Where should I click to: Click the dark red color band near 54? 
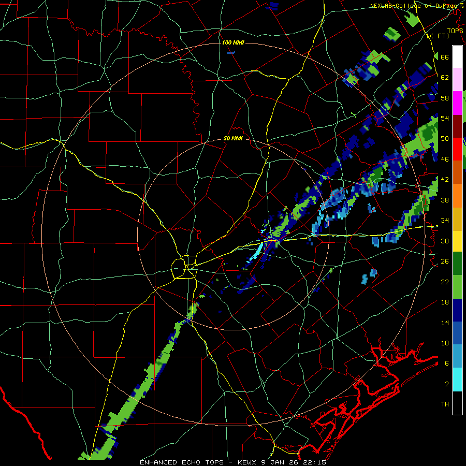pos(457,126)
